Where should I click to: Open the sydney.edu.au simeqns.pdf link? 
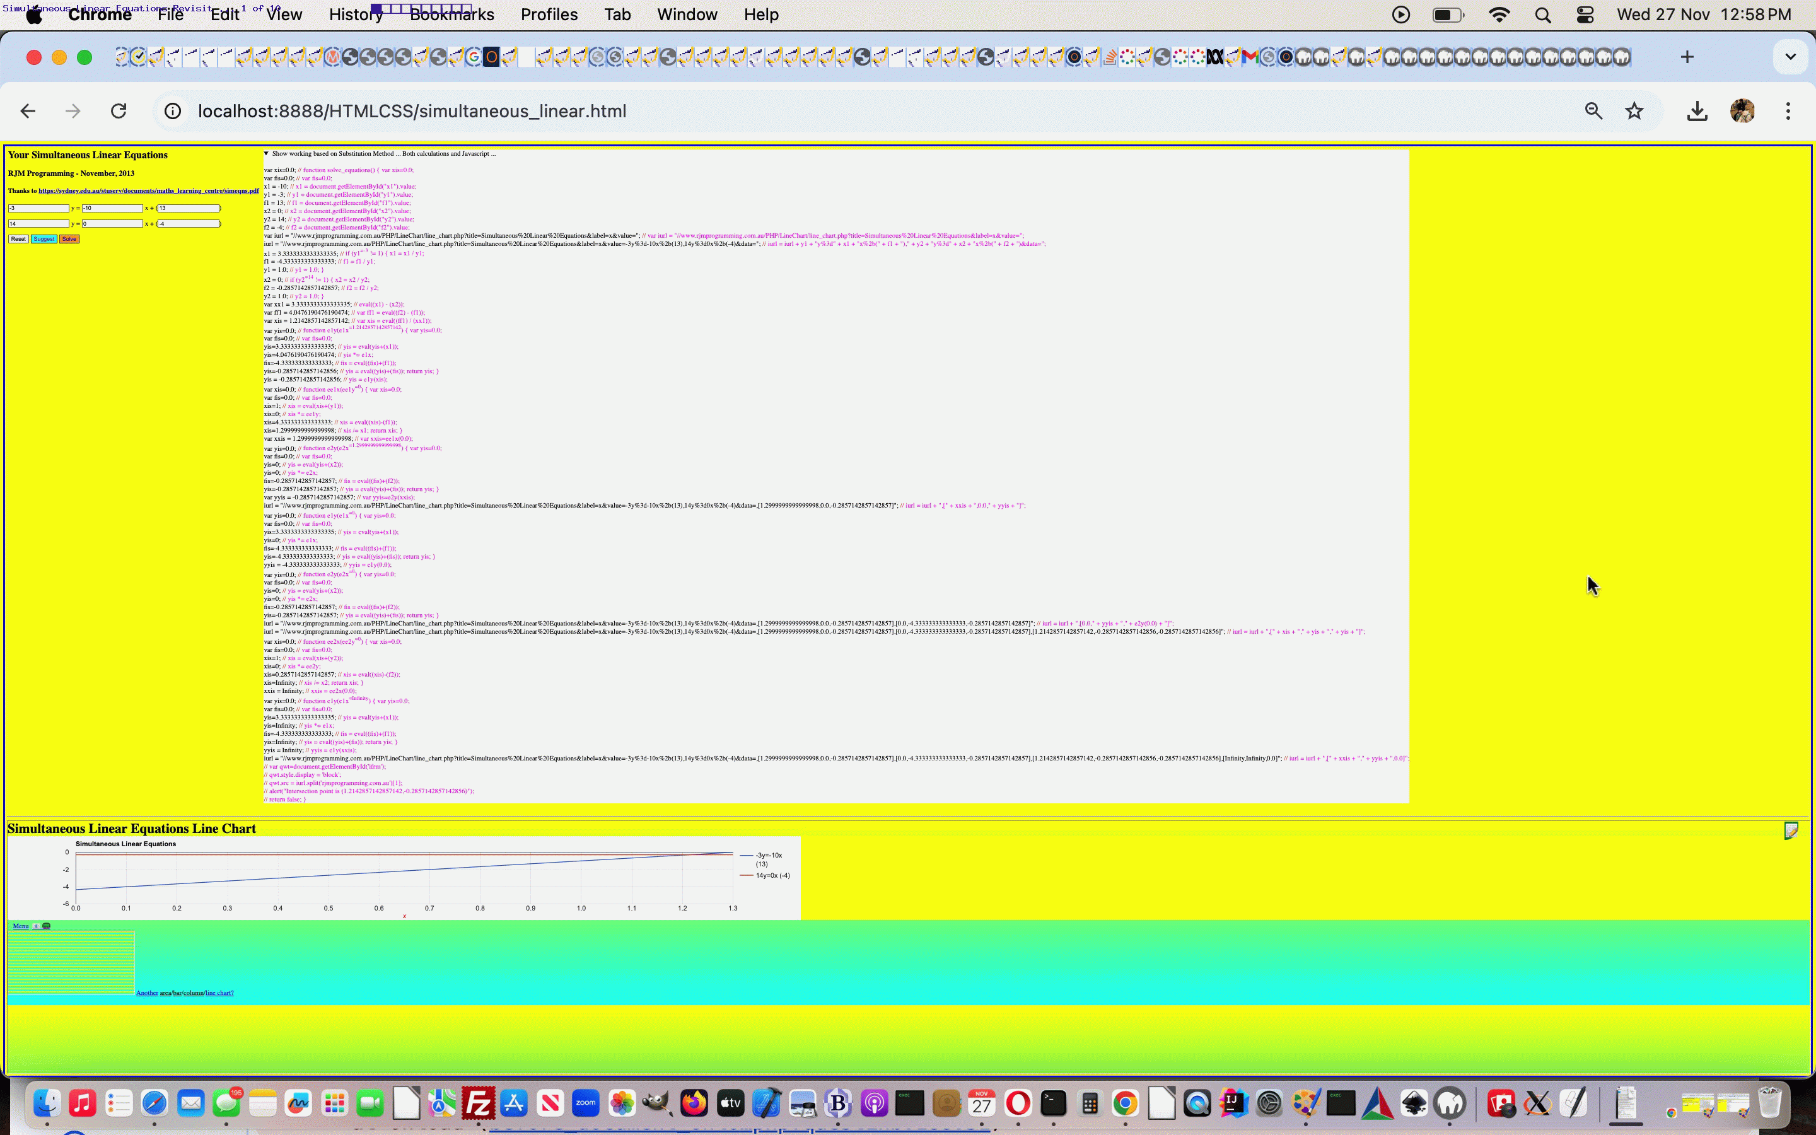pyautogui.click(x=149, y=190)
